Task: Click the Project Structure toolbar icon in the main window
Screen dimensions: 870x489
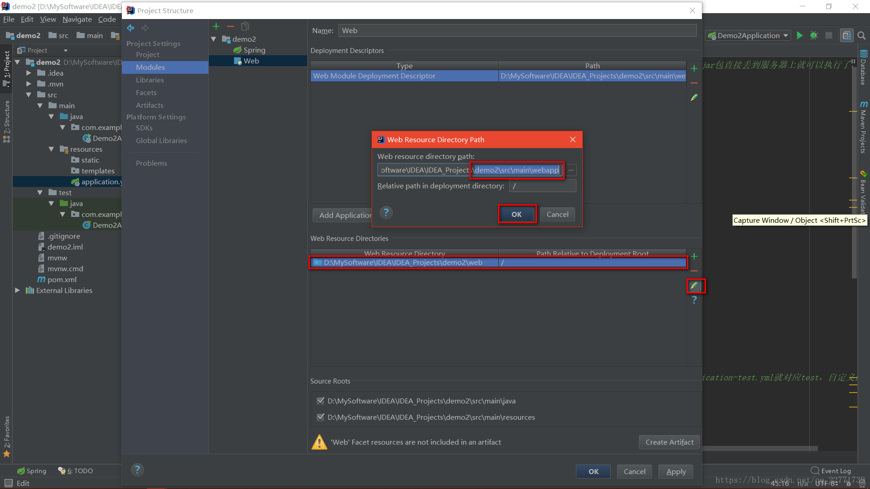Action: [x=846, y=35]
